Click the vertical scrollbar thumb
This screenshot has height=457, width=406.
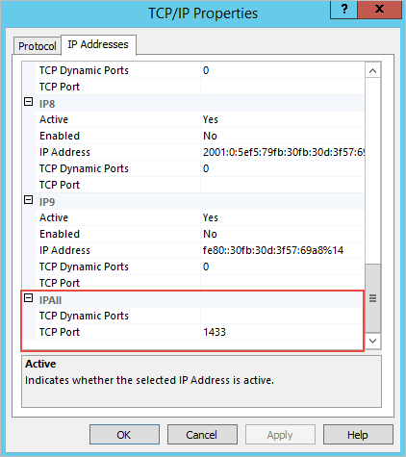tap(372, 298)
